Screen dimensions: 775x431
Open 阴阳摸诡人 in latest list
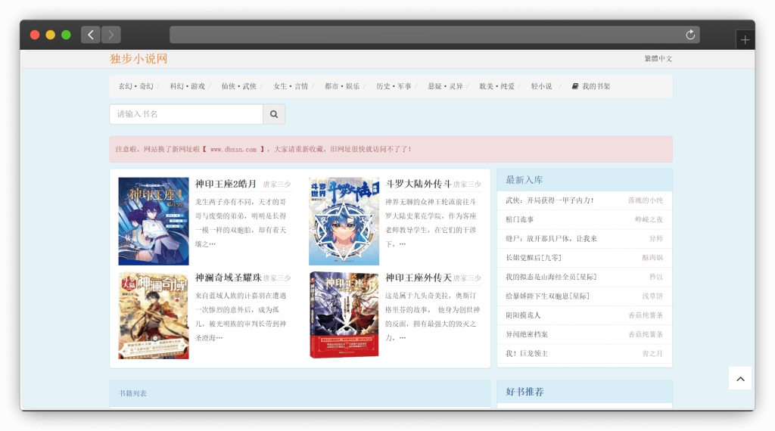pyautogui.click(x=523, y=315)
